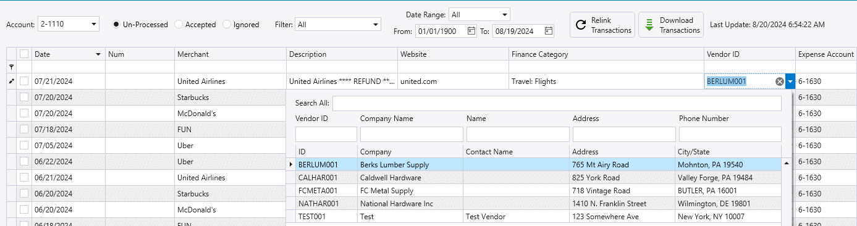Click the filter funnel icon in the filter row

(11, 66)
